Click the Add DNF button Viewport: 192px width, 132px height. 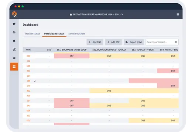click(113, 42)
